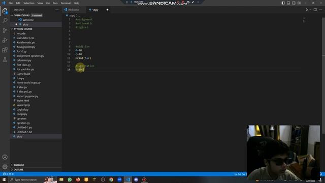This screenshot has width=325, height=183.
Task: Customize layout icon in title bar
Action: pos(299,3)
